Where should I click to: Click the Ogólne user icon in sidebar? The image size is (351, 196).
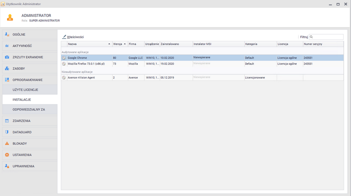[7, 34]
